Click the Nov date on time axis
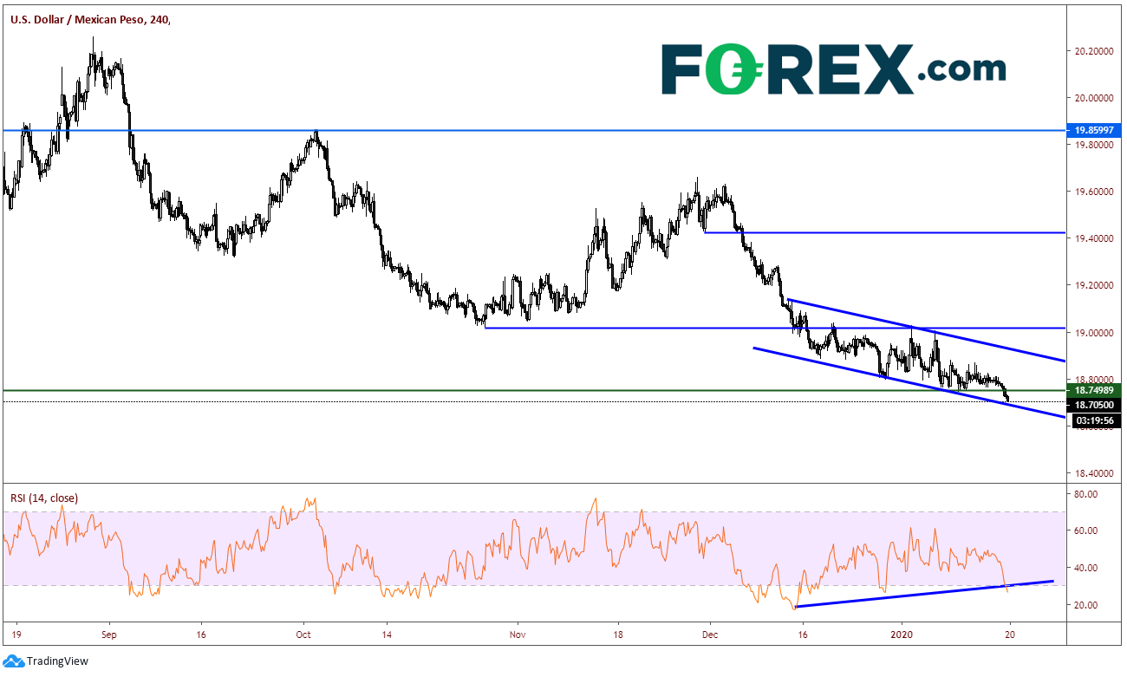 (516, 635)
